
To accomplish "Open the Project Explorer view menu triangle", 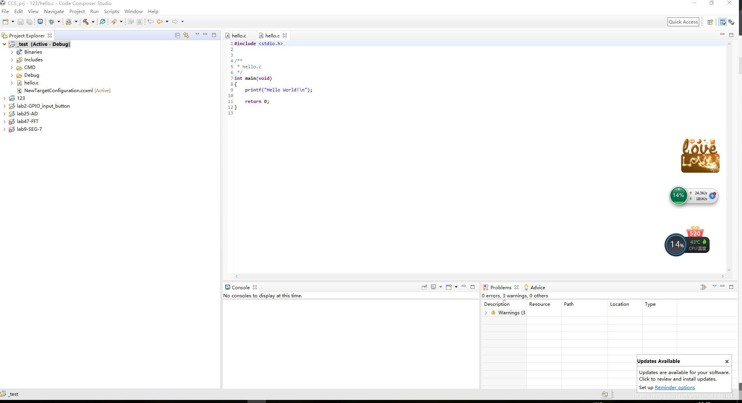I will (197, 35).
